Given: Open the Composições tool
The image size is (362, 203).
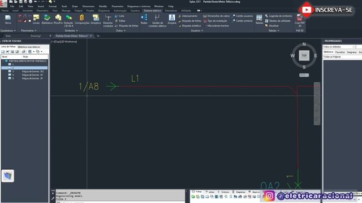Looking at the screenshot, I should click(82, 19).
